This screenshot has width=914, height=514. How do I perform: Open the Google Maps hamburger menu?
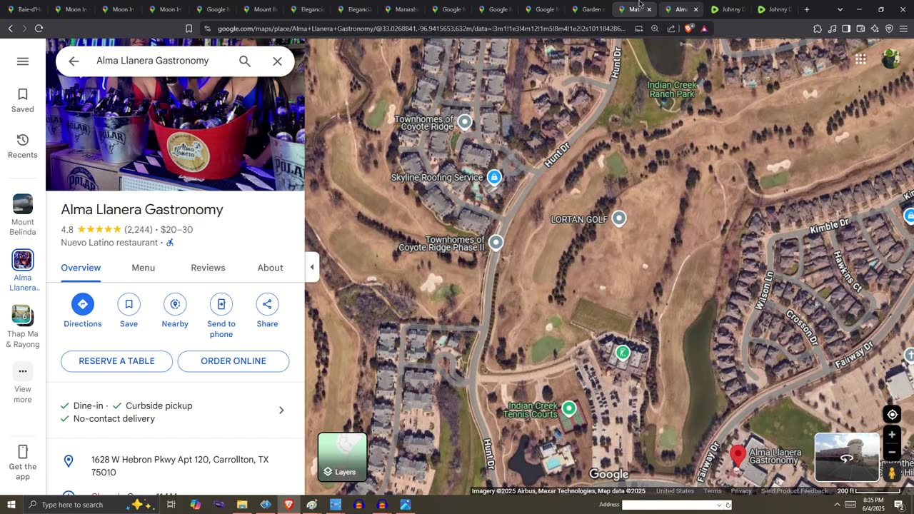point(23,61)
